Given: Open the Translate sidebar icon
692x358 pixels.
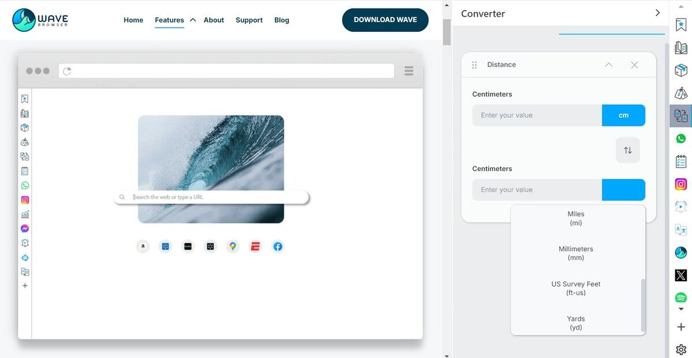Looking at the screenshot, I should [681, 230].
